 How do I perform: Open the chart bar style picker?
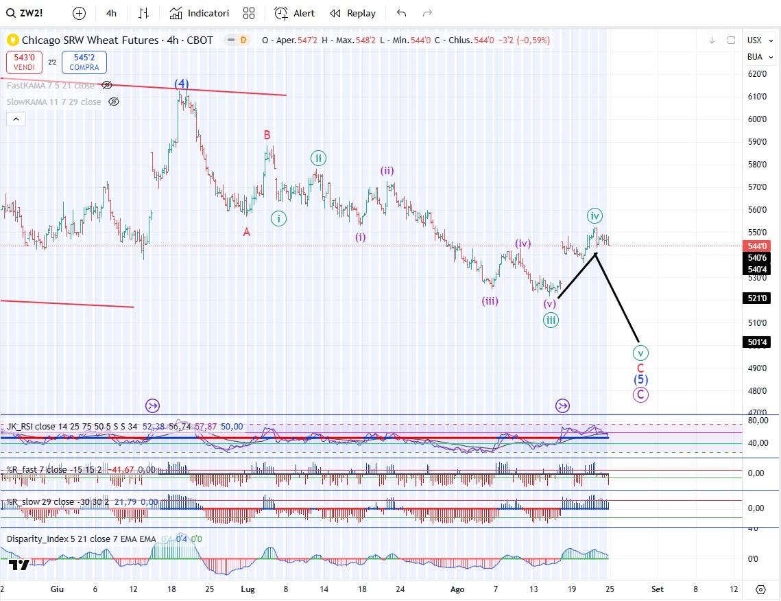point(144,13)
